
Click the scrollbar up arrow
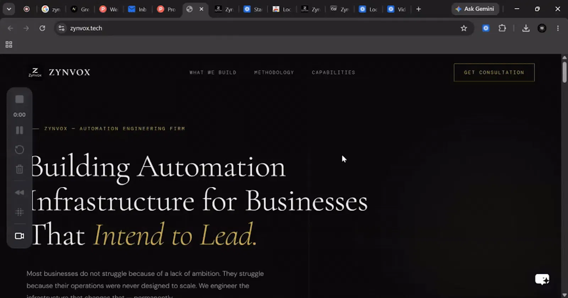pos(564,57)
